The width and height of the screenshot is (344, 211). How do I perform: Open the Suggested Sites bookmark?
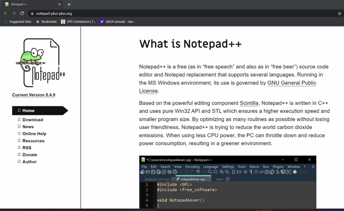tap(18, 21)
